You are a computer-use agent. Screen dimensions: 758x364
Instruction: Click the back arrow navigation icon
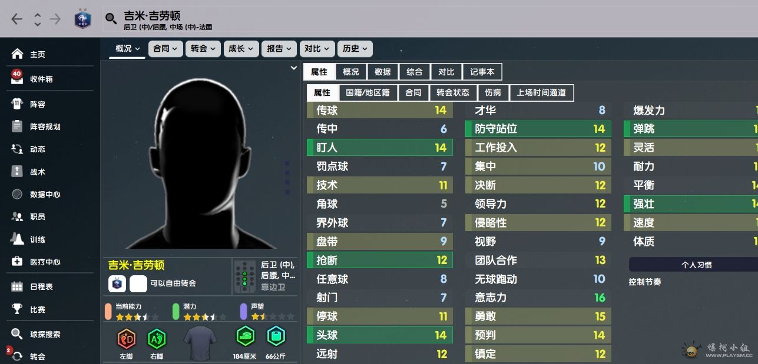pyautogui.click(x=16, y=19)
